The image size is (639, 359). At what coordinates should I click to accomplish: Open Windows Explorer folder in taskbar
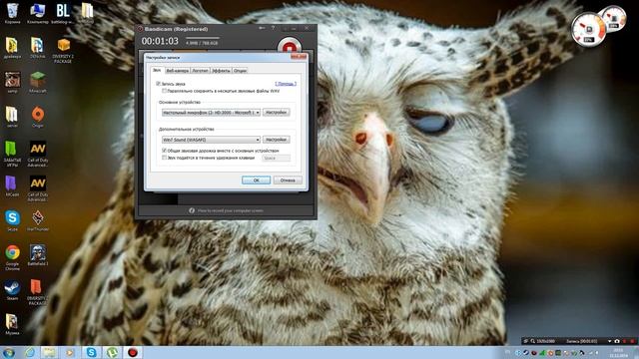click(x=49, y=352)
